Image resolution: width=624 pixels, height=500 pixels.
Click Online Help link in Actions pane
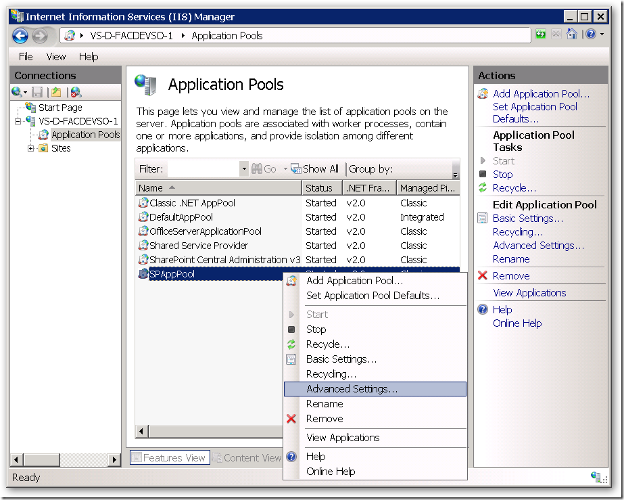click(517, 323)
